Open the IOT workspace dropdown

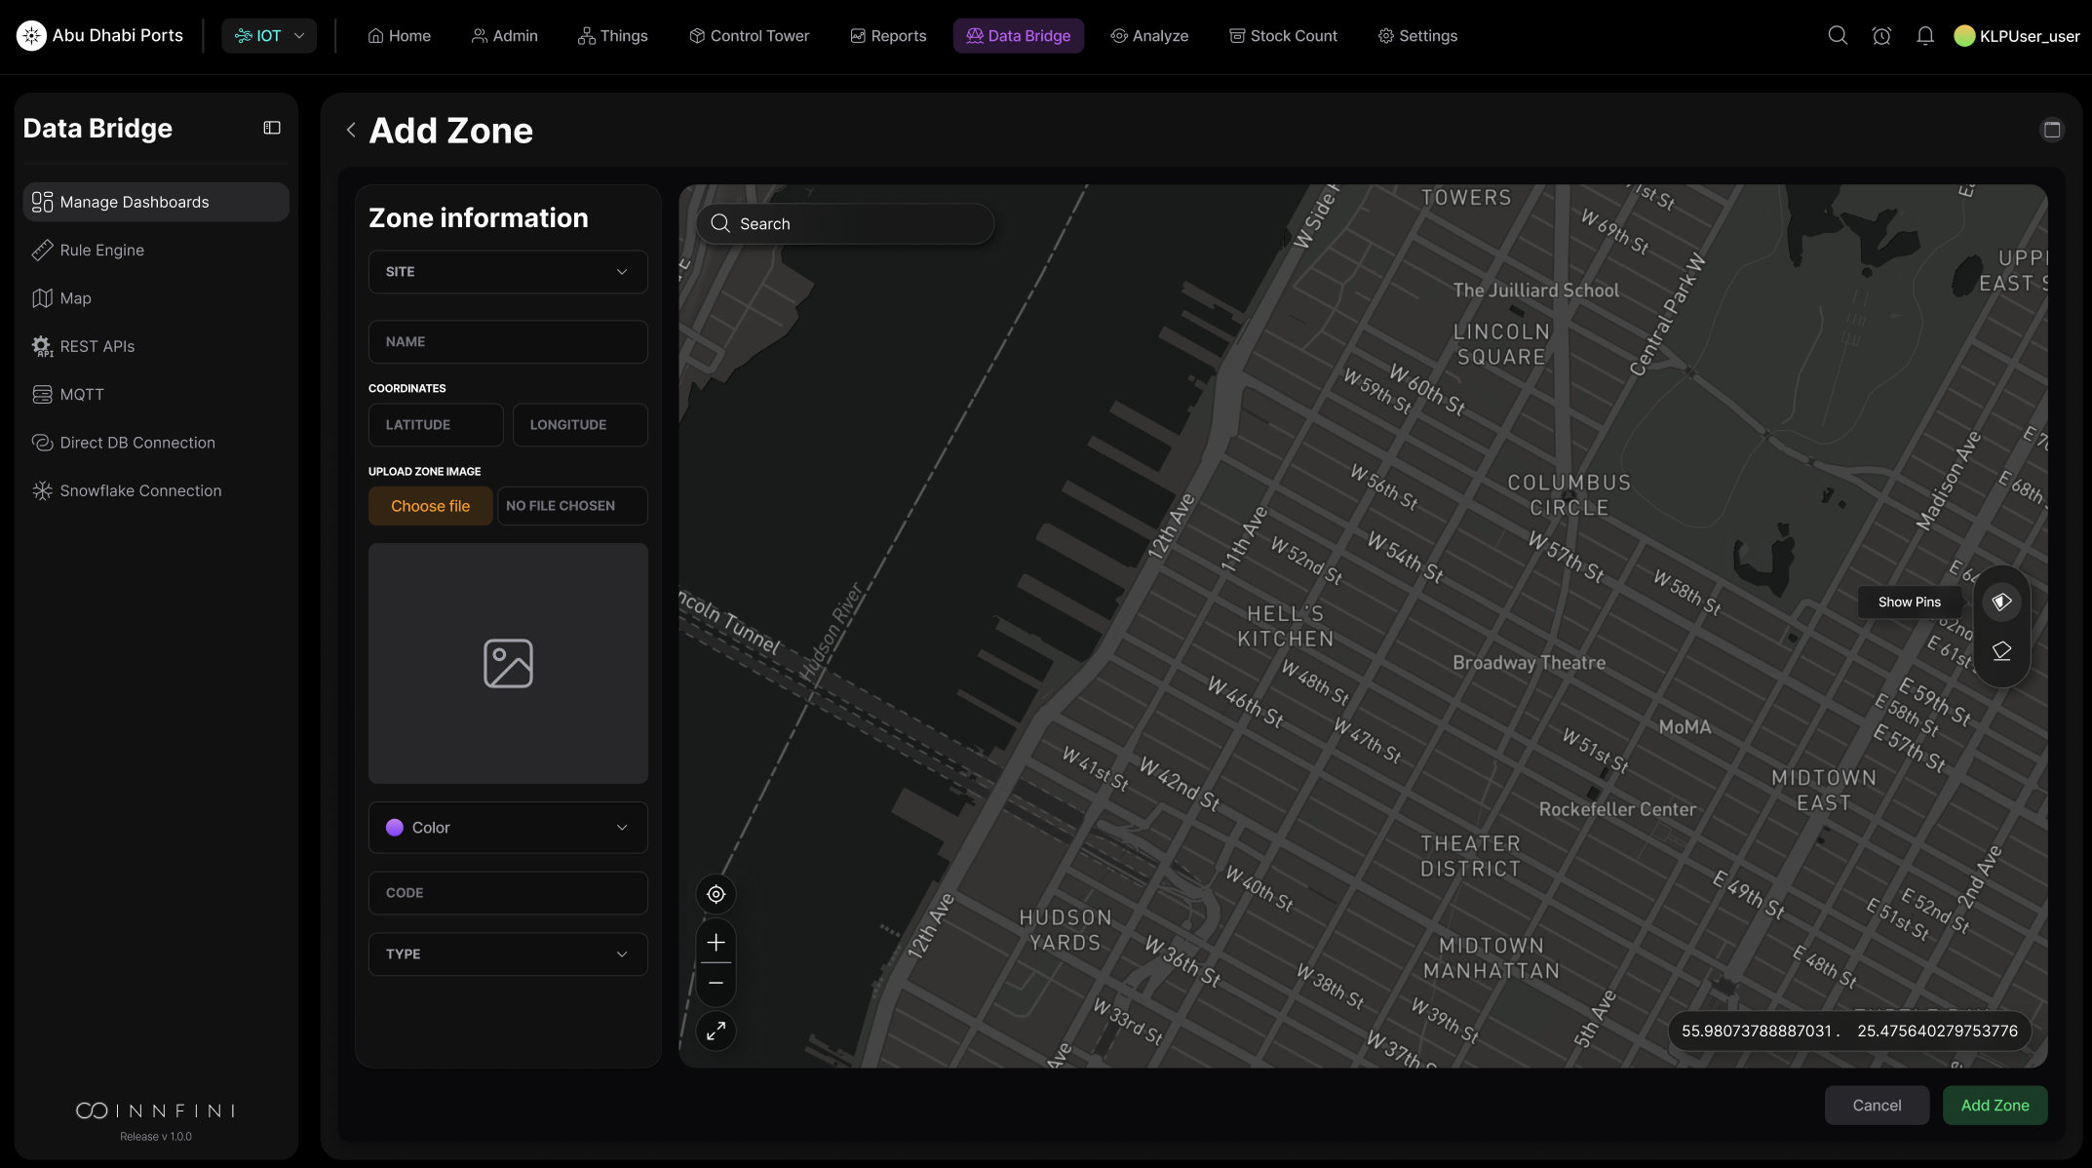pos(269,36)
